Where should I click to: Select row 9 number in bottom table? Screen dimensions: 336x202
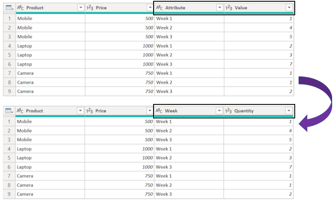(x=9, y=194)
